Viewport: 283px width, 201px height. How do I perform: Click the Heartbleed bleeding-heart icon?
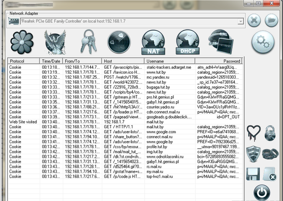pyautogui.click(x=253, y=133)
